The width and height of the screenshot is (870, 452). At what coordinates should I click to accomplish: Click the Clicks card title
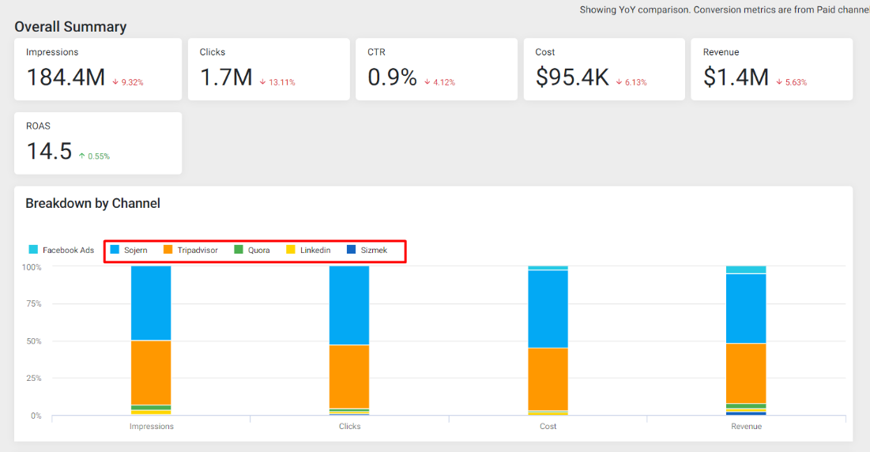tap(213, 52)
